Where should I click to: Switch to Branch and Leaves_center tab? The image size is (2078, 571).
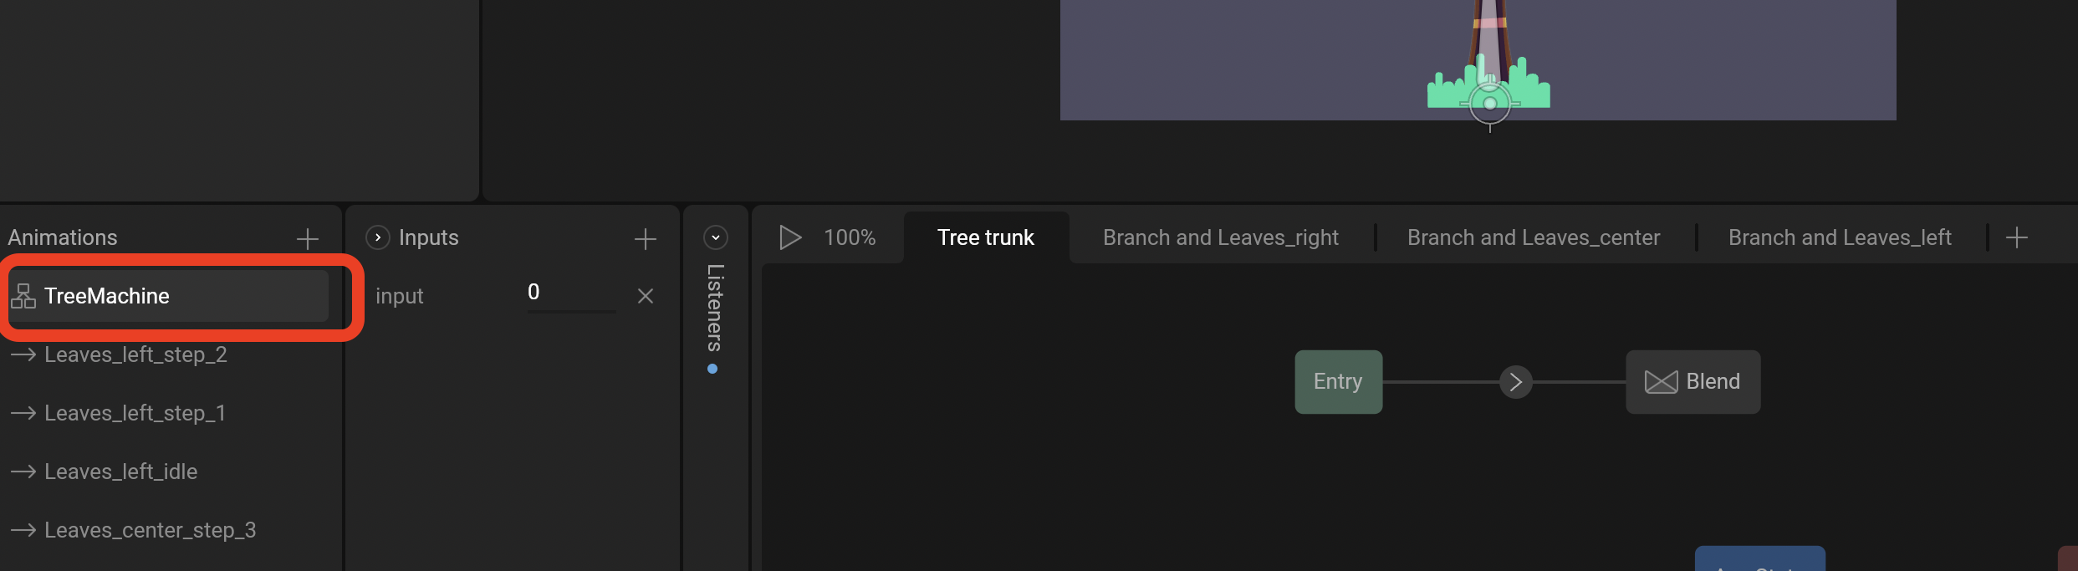pyautogui.click(x=1533, y=238)
